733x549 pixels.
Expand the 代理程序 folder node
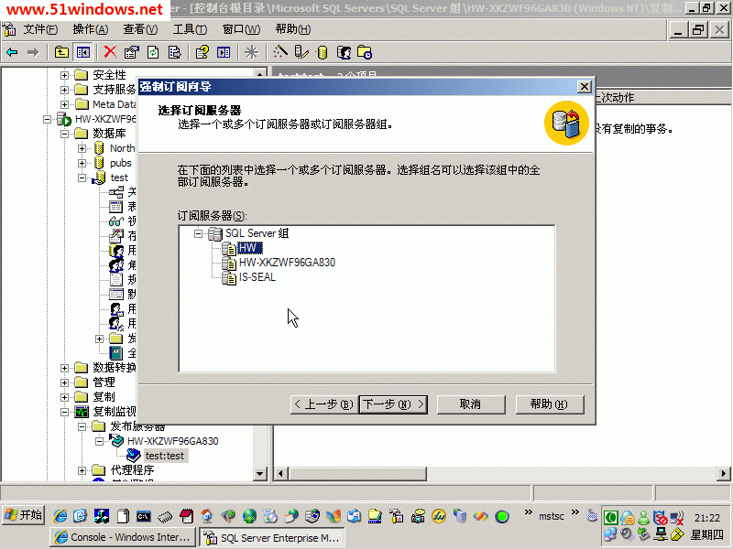pos(82,470)
